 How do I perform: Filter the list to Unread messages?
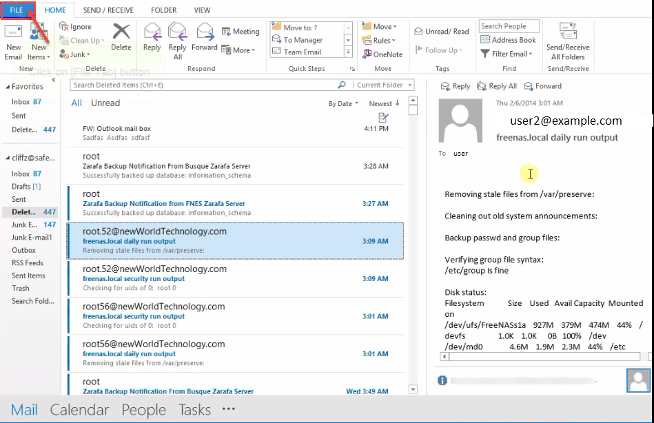(x=105, y=103)
